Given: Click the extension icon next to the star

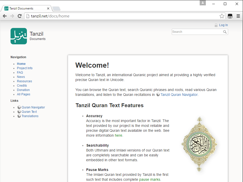Looking at the screenshot, I should point(230,16).
